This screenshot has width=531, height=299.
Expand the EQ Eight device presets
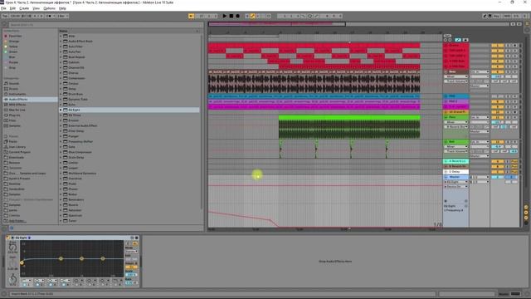pyautogui.click(x=61, y=110)
